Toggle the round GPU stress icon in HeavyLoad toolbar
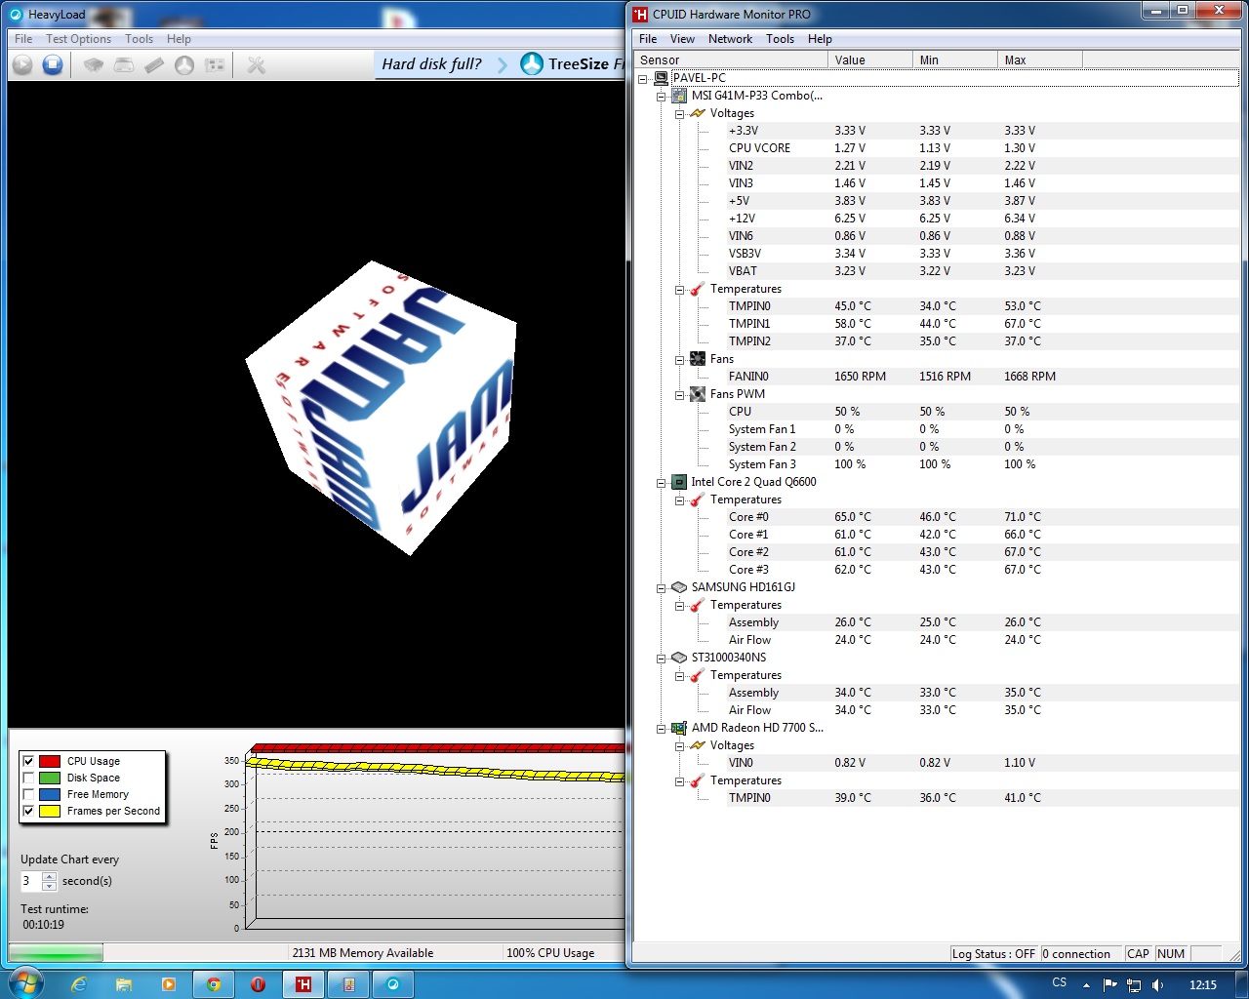The height and width of the screenshot is (999, 1249). pos(184,64)
